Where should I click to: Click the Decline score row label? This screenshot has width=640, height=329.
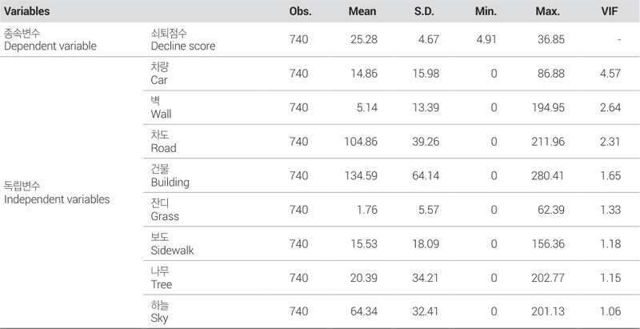point(182,46)
